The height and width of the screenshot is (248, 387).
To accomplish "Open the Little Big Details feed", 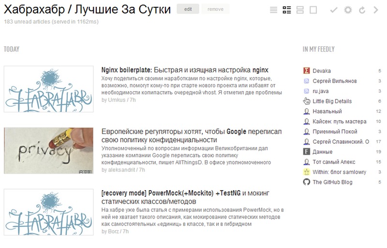I will (332, 101).
